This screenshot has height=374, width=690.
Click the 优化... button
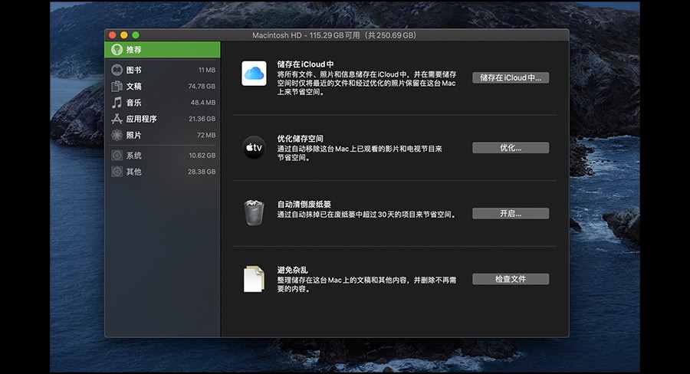(x=511, y=148)
